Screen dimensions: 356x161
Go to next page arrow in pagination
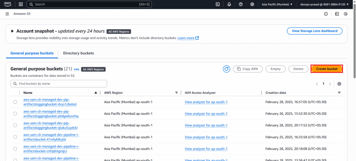(330, 84)
